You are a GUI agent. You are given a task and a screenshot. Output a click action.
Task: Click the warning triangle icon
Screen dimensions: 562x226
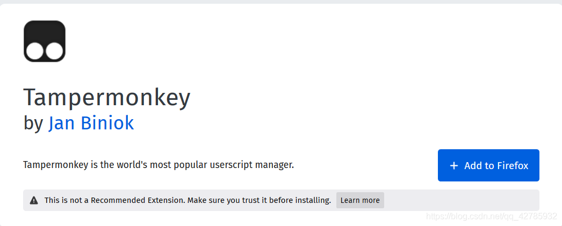[34, 200]
